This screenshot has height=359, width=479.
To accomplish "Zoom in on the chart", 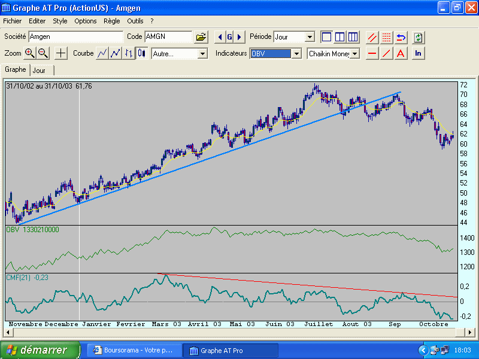I will (29, 53).
